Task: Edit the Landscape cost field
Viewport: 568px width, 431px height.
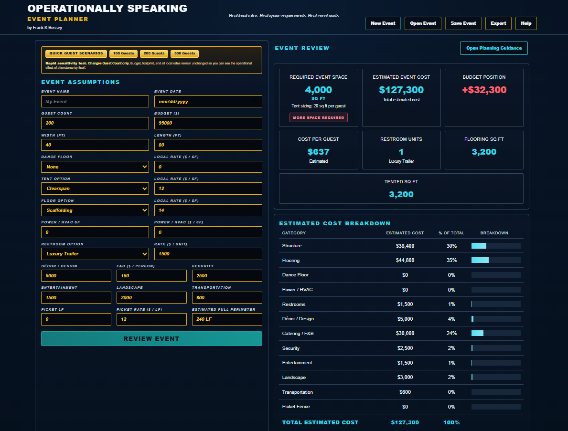Action: pyautogui.click(x=151, y=297)
